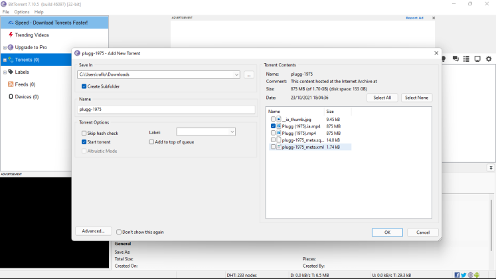Open the Options menu
Screen dimensions: 496x279
click(21, 12)
